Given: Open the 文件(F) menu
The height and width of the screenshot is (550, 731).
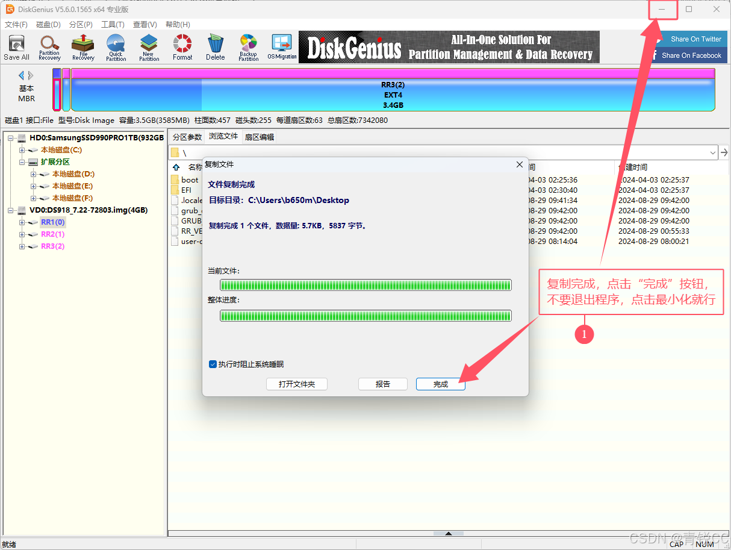Looking at the screenshot, I should (x=16, y=25).
